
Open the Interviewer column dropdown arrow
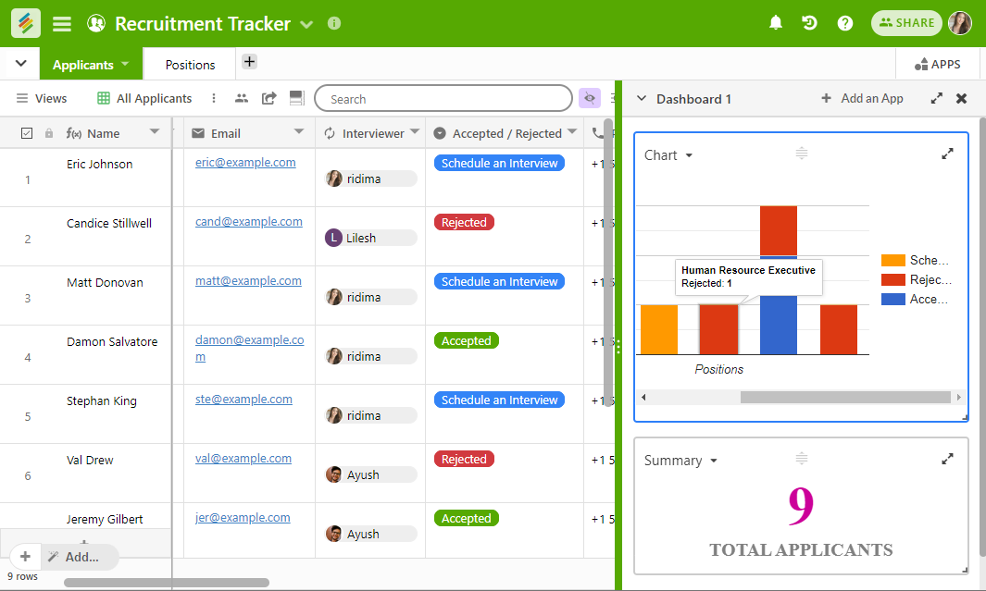[415, 131]
